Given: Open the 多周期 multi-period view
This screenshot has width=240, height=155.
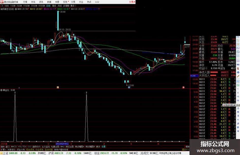Looking at the screenshot, I should [x=66, y=6].
